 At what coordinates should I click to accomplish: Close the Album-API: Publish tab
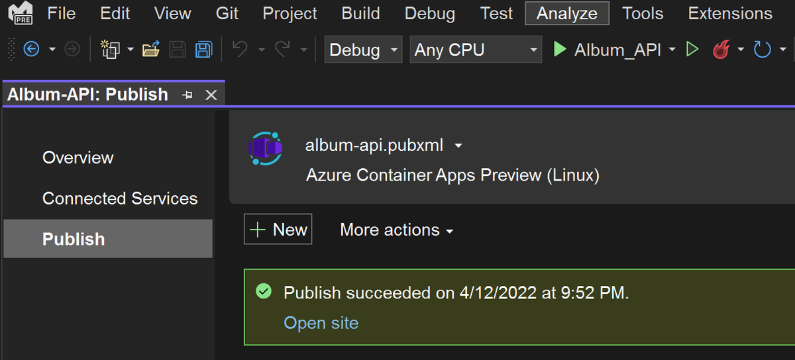coord(211,95)
